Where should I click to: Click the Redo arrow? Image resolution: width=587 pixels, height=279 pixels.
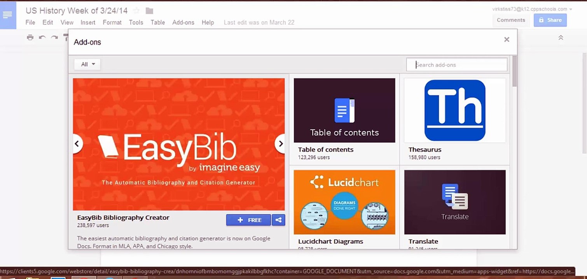54,38
